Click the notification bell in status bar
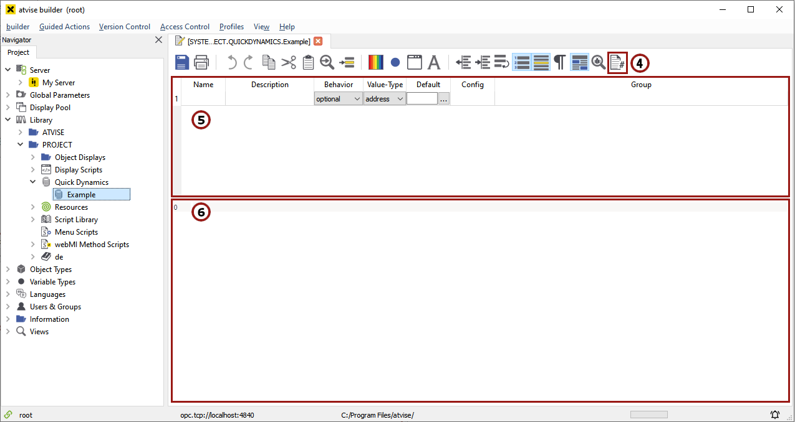The width and height of the screenshot is (795, 422). [775, 415]
